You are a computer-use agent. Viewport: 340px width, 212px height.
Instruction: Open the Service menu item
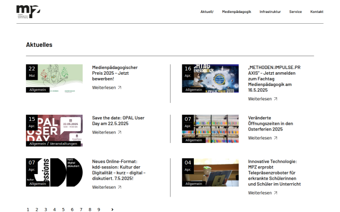pyautogui.click(x=295, y=12)
